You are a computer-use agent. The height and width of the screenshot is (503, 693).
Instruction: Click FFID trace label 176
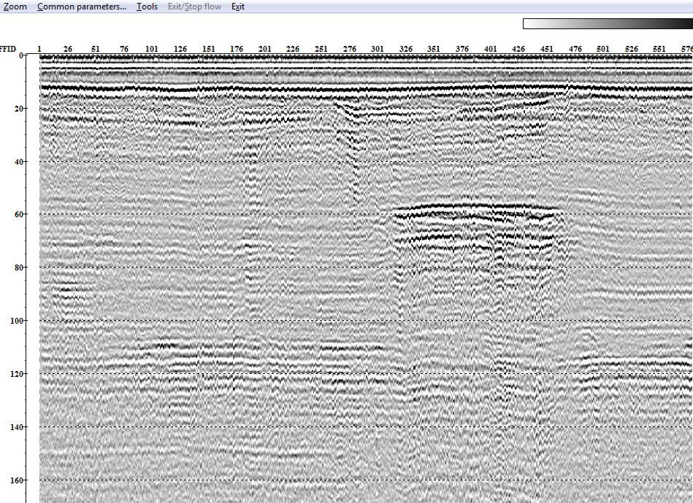(x=237, y=49)
